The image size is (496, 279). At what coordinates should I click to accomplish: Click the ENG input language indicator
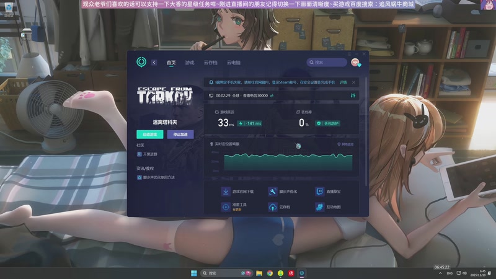point(449,273)
